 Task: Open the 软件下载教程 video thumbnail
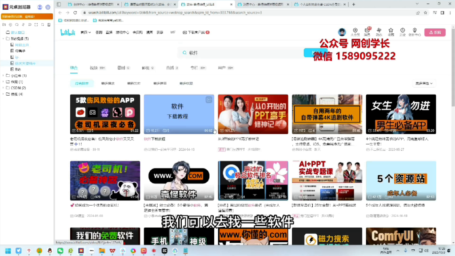click(179, 113)
